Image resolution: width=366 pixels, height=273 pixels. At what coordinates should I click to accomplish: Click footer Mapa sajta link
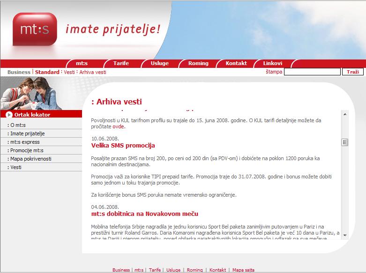pos(243,270)
